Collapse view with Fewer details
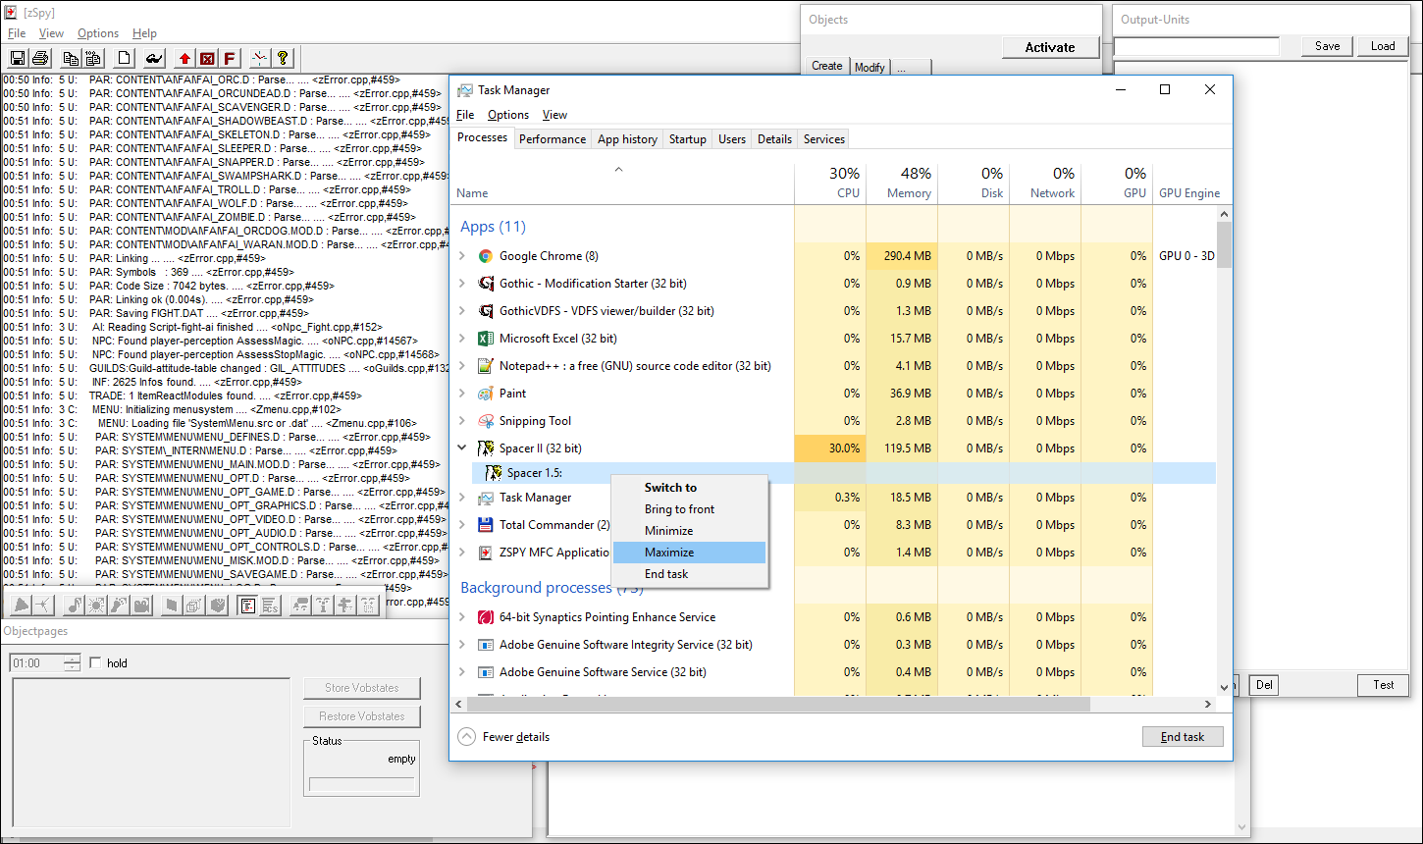This screenshot has width=1423, height=844. (504, 737)
